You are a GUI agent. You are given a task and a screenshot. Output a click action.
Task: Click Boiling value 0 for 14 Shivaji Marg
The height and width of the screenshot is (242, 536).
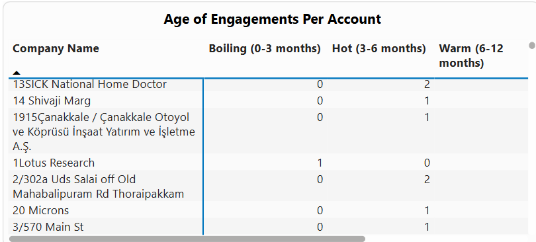320,101
